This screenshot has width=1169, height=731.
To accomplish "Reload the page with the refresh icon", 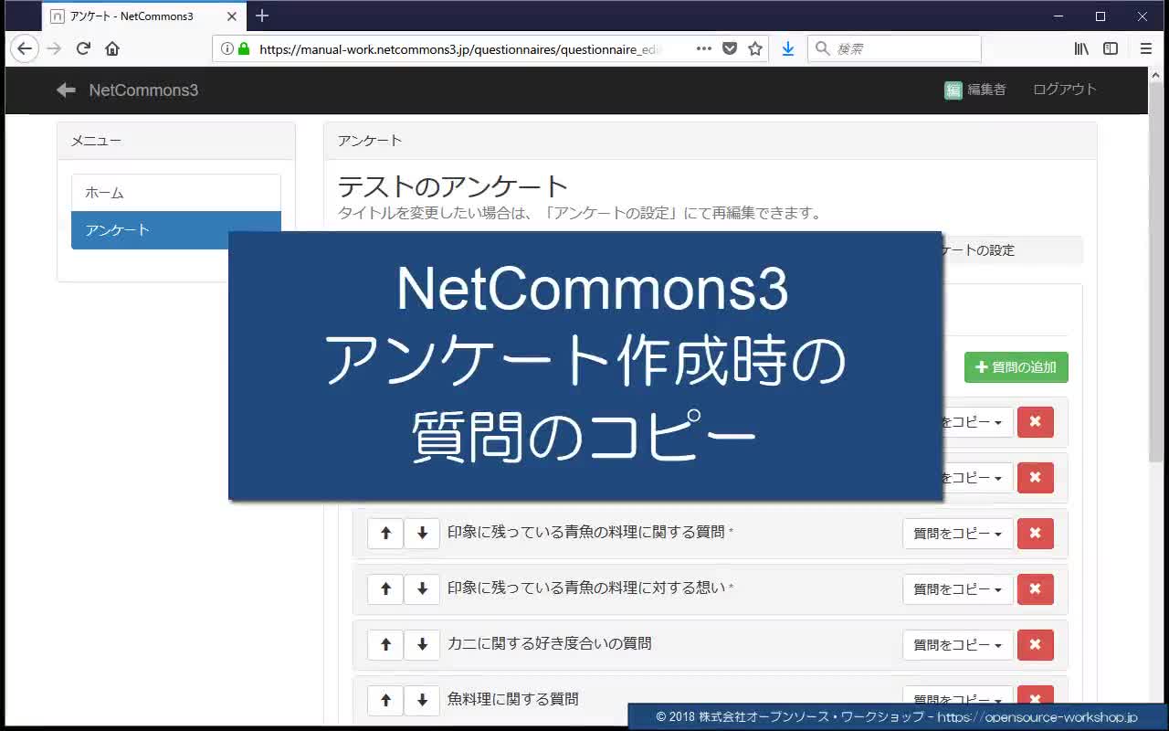I will [83, 48].
